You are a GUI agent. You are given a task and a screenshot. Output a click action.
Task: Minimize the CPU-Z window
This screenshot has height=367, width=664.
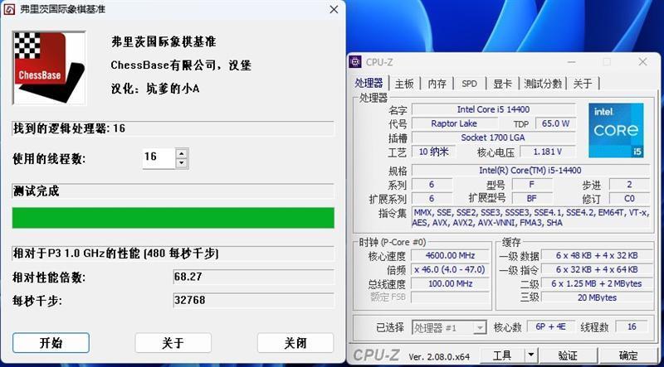[572, 62]
